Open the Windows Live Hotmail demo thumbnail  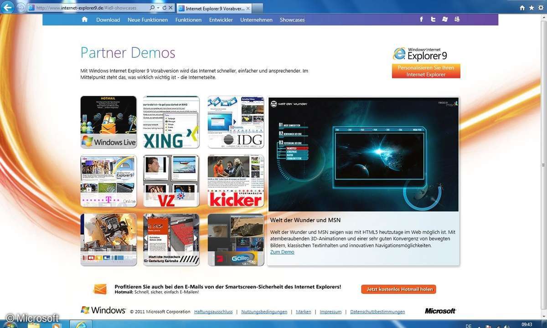pos(108,122)
